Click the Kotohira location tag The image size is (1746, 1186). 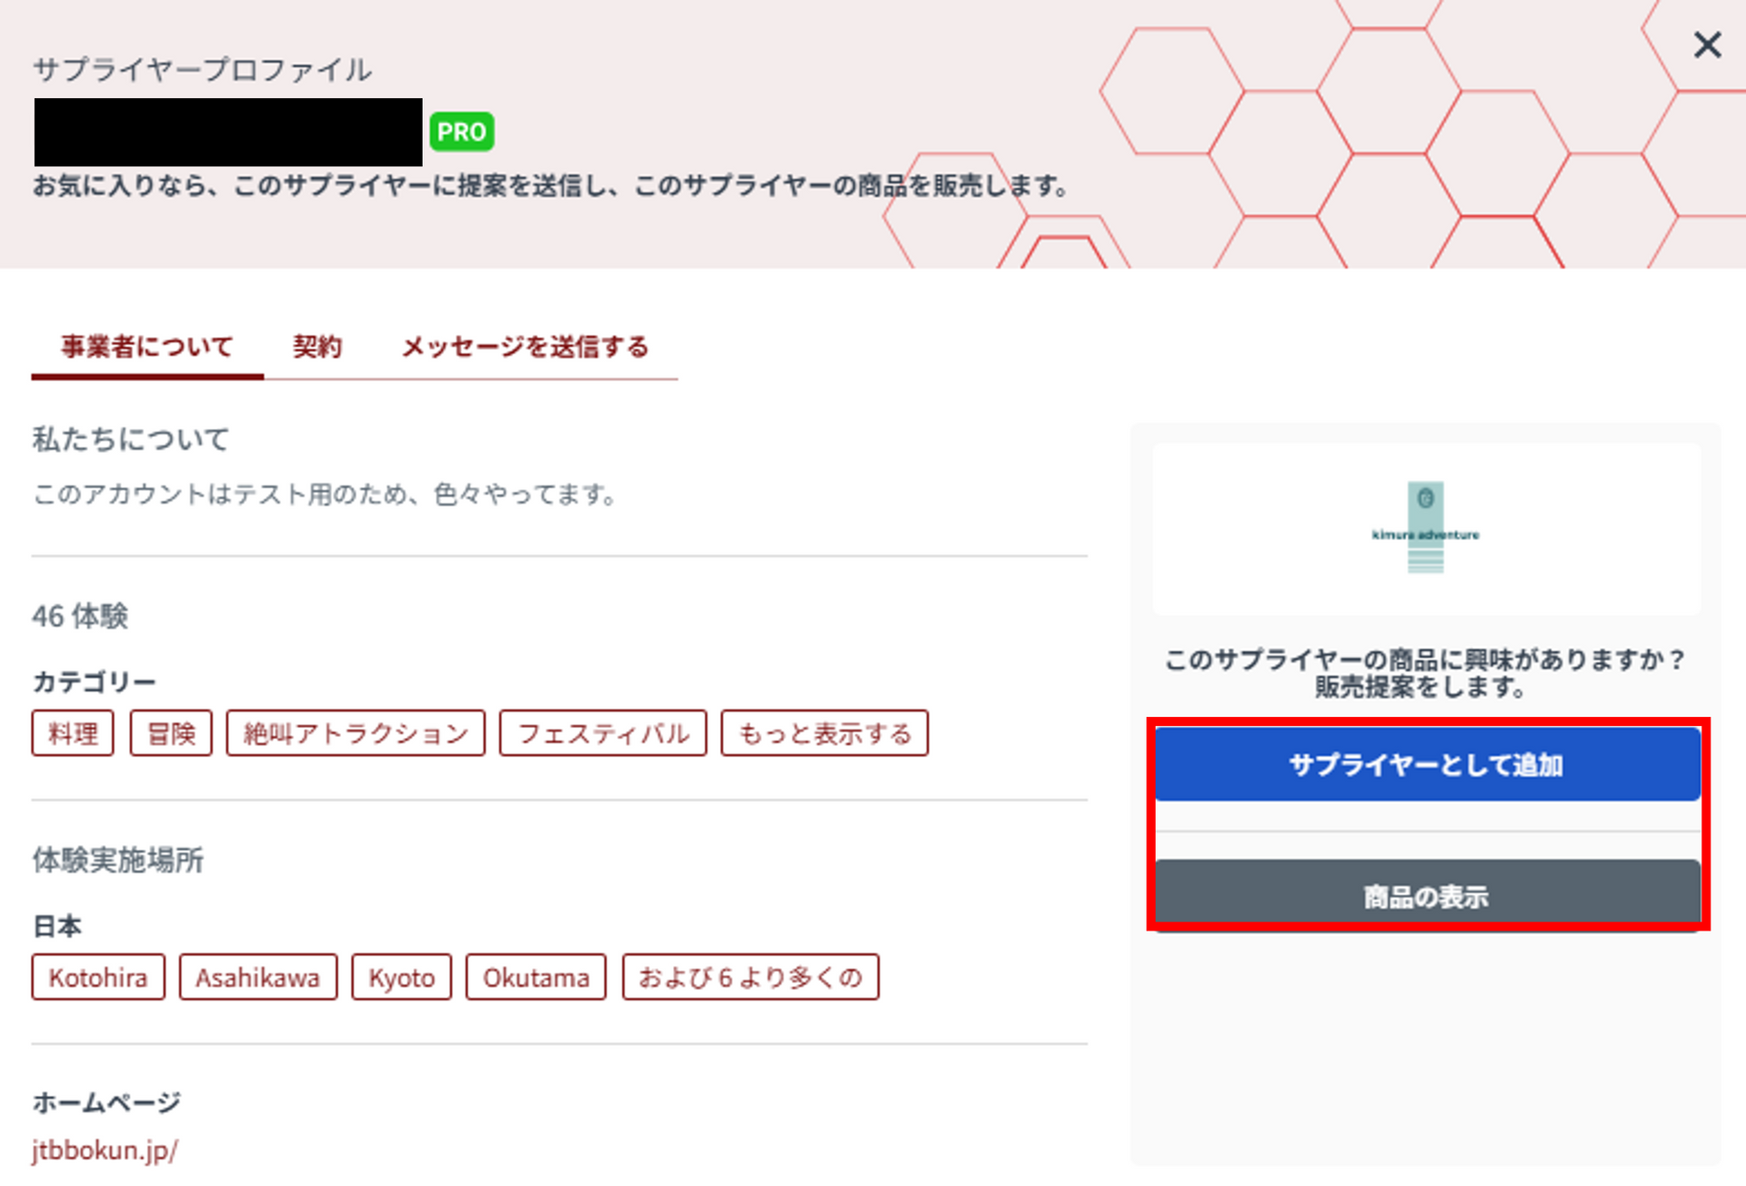[x=98, y=977]
